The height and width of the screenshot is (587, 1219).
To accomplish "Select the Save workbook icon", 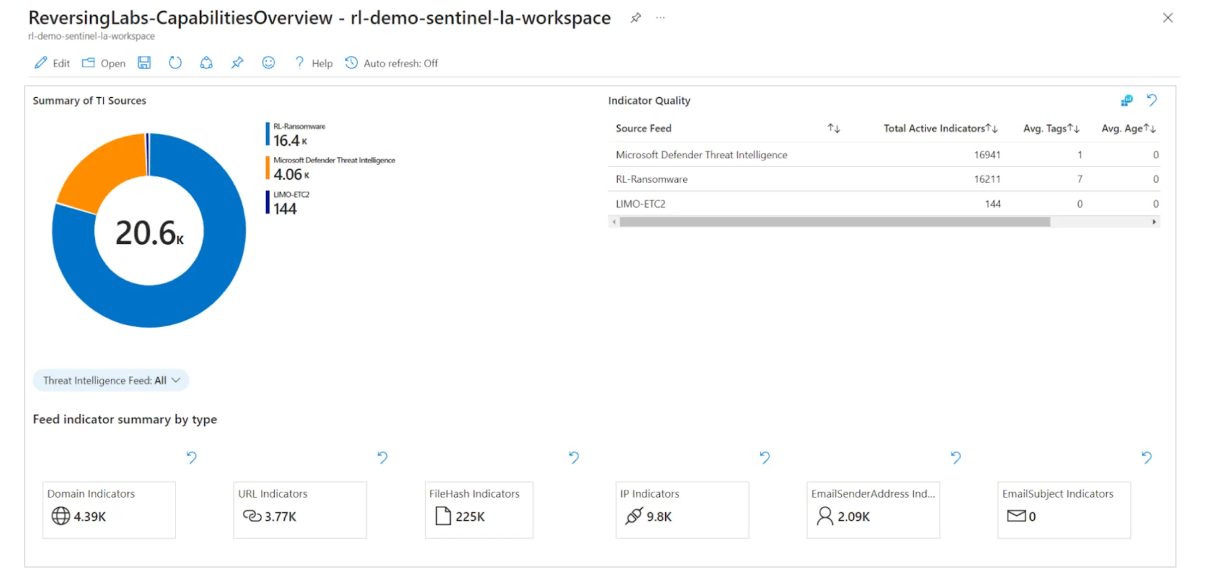I will pos(144,63).
